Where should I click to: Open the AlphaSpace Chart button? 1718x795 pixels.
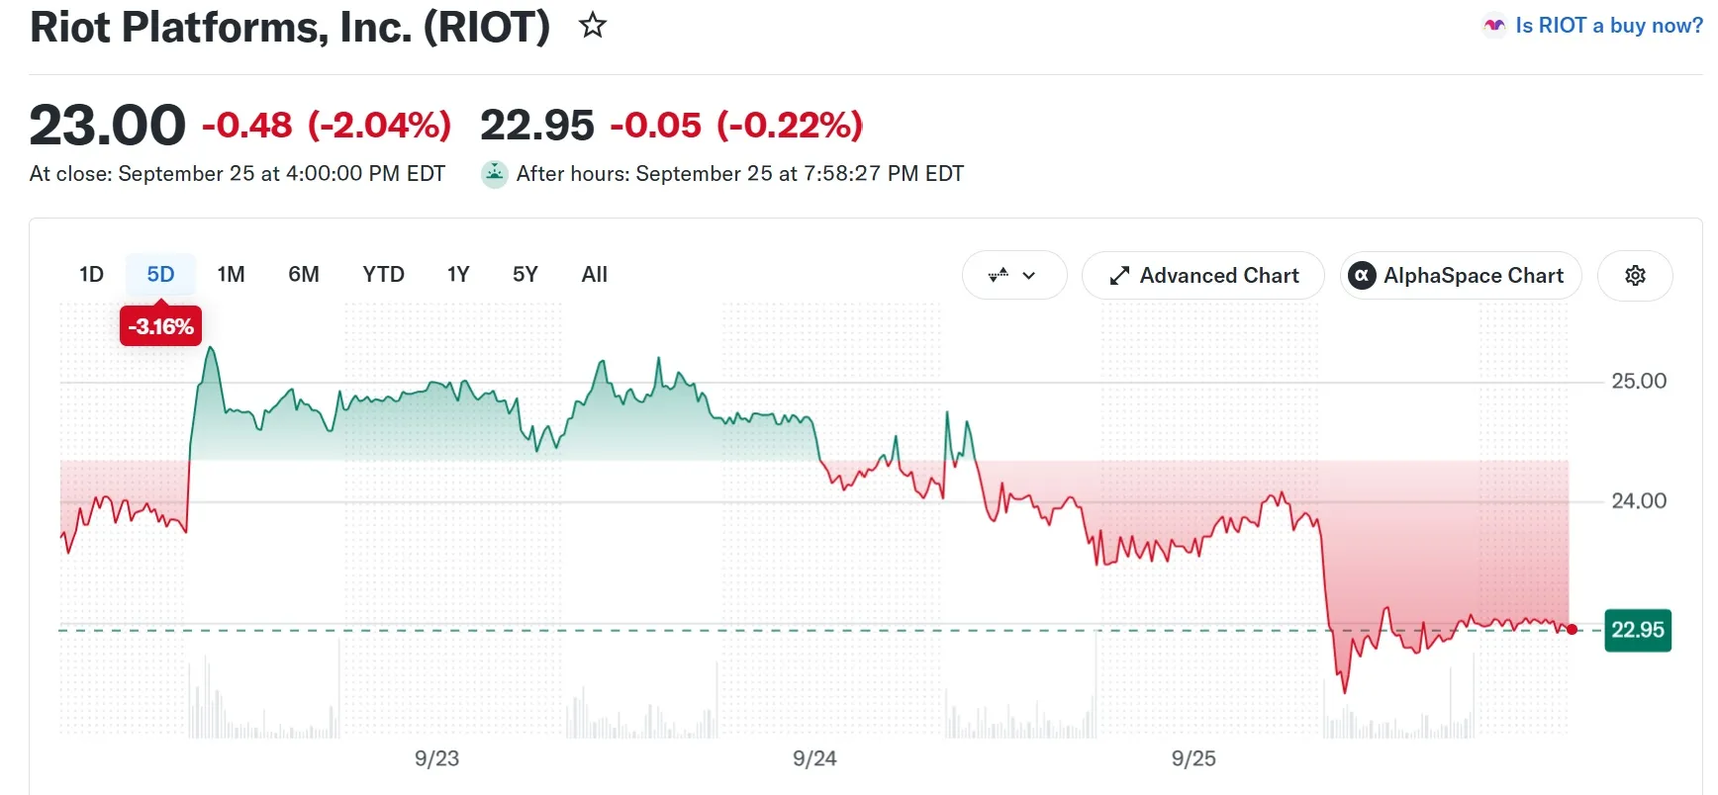(1461, 276)
